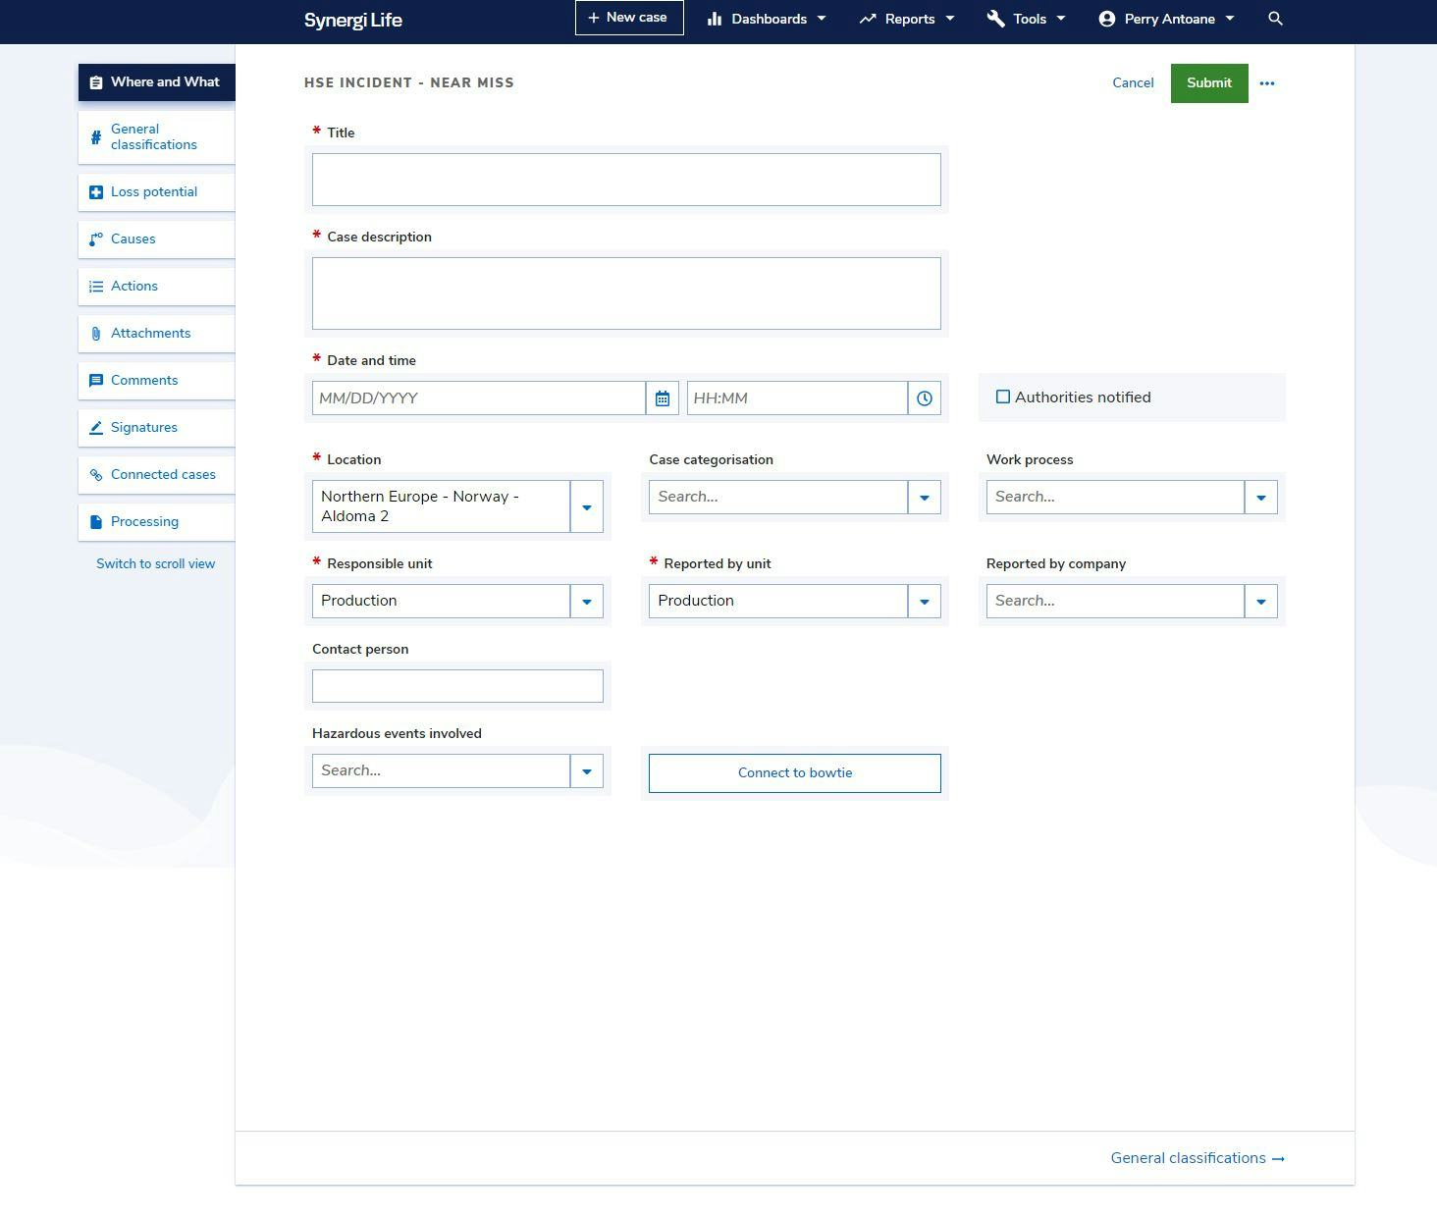Click the MM/DD/YYYY date field
The image size is (1437, 1219).
479,398
